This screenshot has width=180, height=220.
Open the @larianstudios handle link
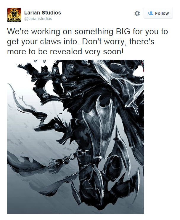[38, 19]
